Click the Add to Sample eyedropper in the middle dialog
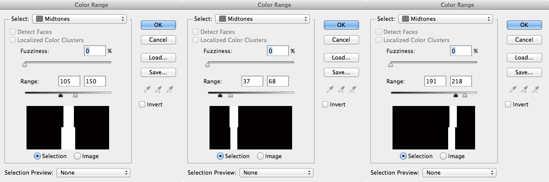This screenshot has width=549, height=182. pyautogui.click(x=342, y=89)
